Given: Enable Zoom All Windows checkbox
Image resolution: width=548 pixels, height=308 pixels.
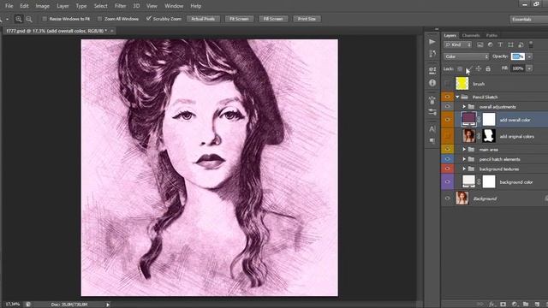Looking at the screenshot, I should pyautogui.click(x=99, y=19).
